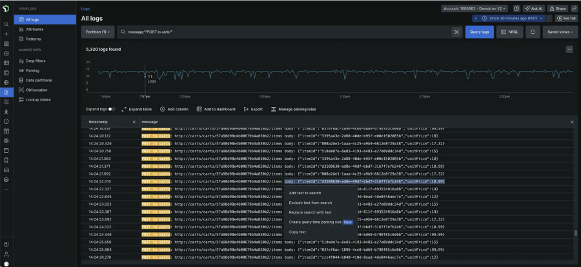Select Add text to search
This screenshot has width=581, height=267.
click(x=305, y=193)
